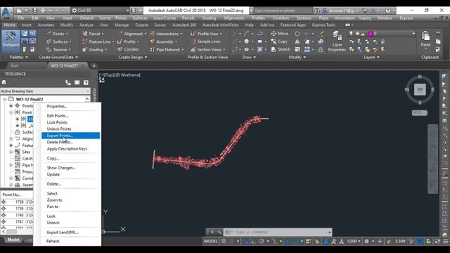Click the Model layout tab

click(x=13, y=240)
